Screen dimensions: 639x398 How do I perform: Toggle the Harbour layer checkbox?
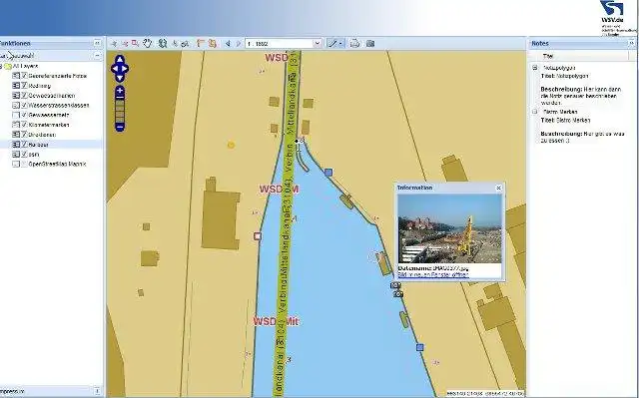point(24,145)
